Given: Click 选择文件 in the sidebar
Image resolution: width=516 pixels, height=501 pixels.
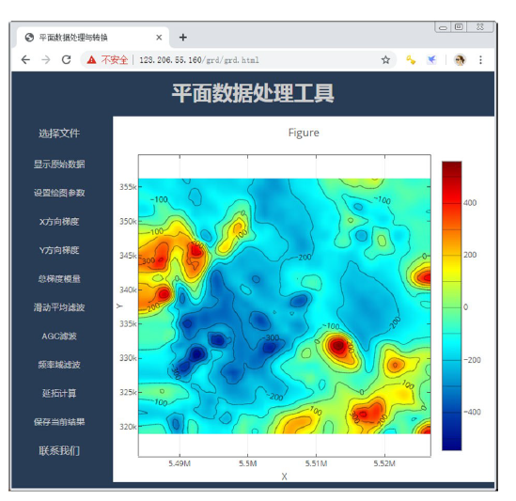Looking at the screenshot, I should click(59, 133).
